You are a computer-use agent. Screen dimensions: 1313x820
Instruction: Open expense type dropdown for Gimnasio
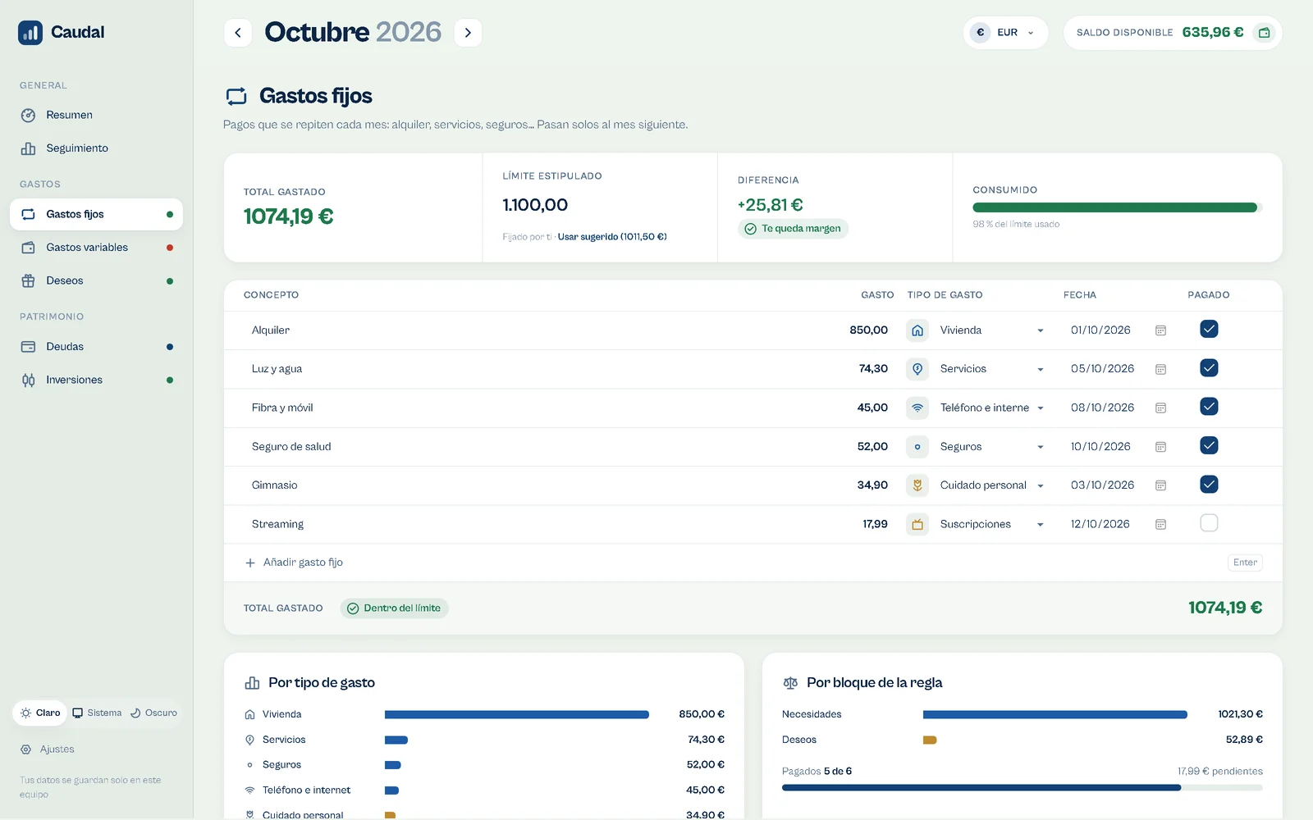991,485
